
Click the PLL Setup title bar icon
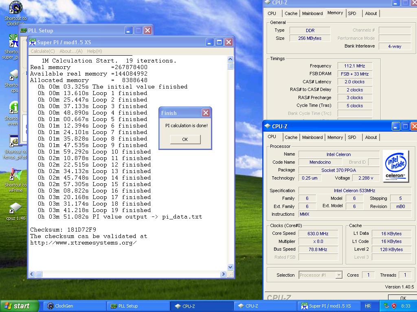(23, 30)
